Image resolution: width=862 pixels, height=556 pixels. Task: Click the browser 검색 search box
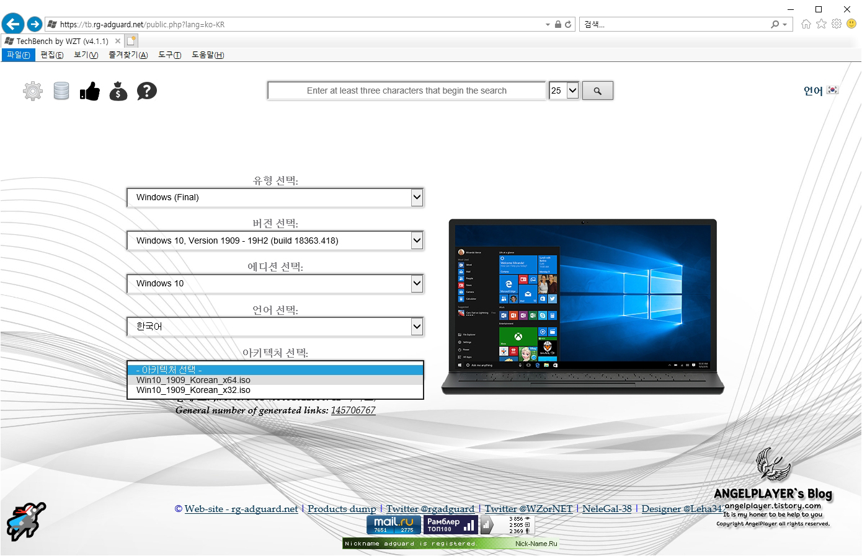click(x=673, y=25)
